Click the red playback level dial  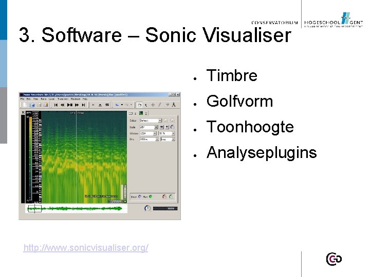(x=164, y=196)
